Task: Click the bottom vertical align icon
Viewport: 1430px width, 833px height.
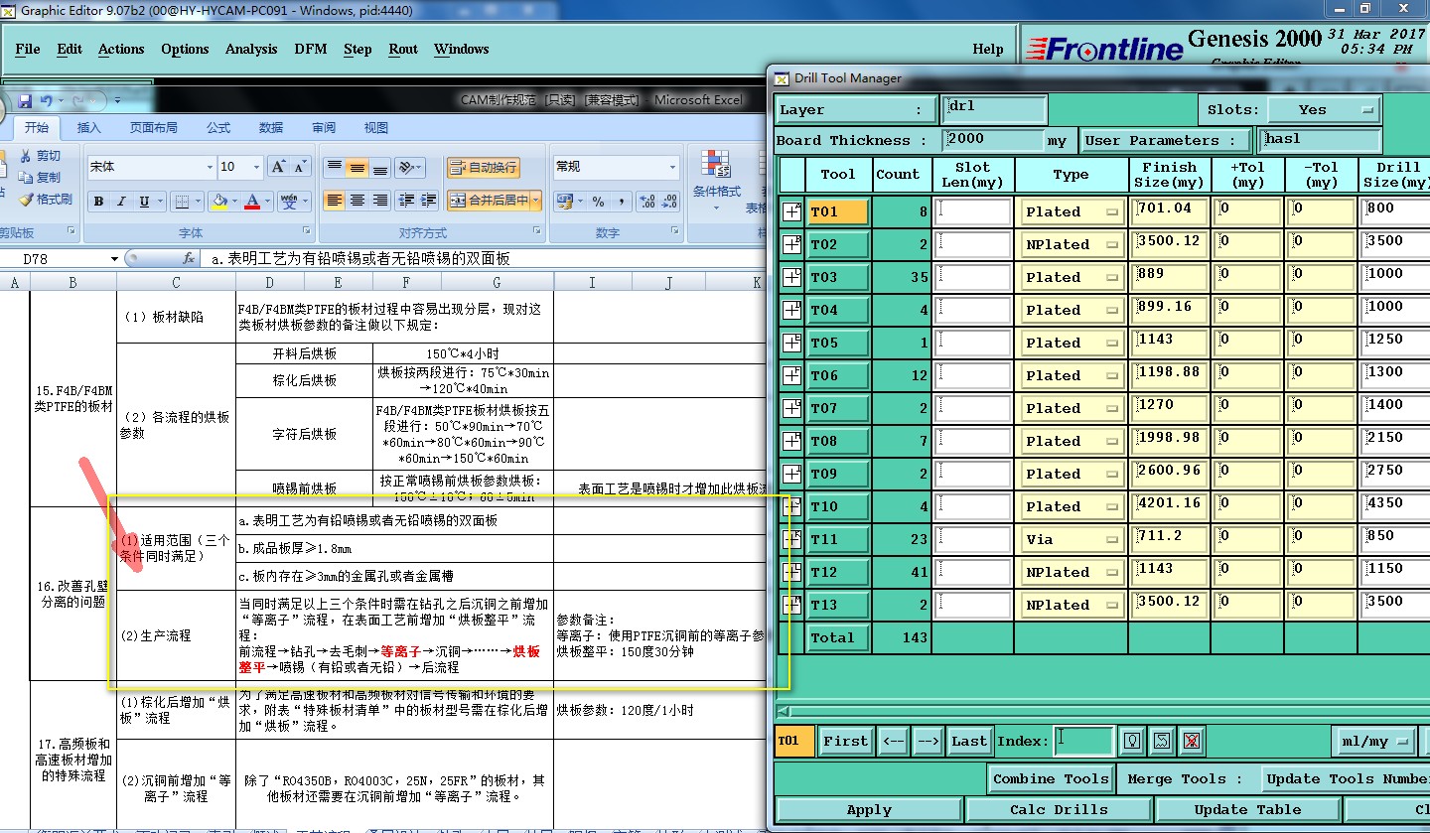Action: (379, 167)
